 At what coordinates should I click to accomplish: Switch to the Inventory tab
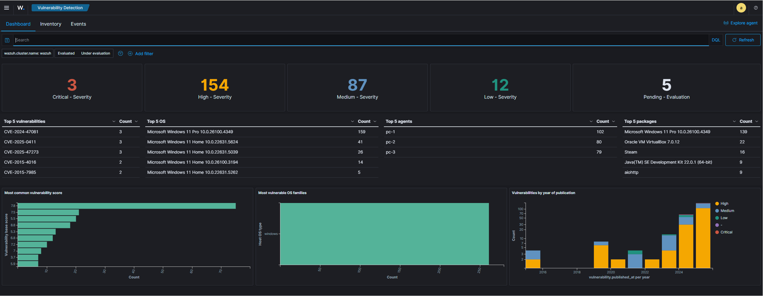tap(51, 24)
